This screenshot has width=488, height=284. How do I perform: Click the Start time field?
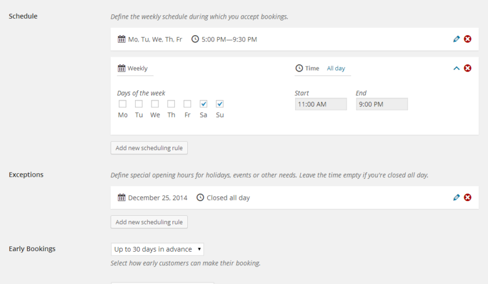tap(321, 104)
